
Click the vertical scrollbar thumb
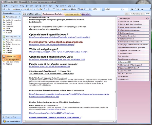click(x=116, y=92)
